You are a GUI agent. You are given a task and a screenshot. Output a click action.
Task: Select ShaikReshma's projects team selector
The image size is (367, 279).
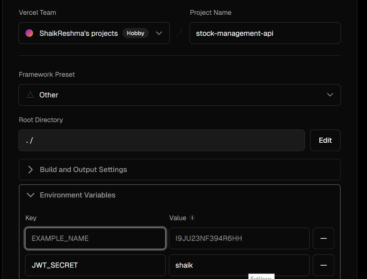tap(94, 33)
